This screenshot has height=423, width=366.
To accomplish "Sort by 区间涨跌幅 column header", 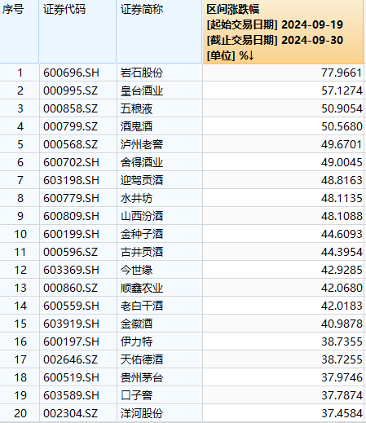I will point(283,32).
